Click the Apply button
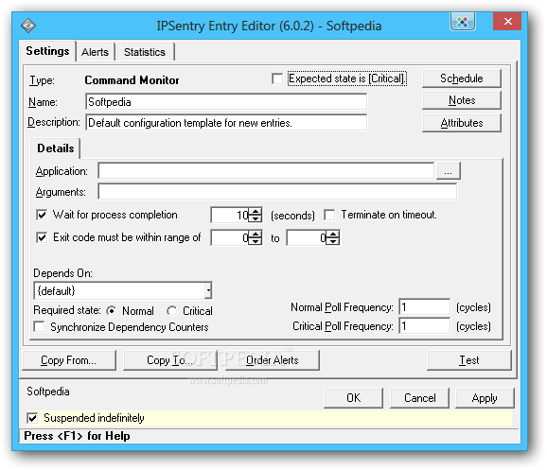This screenshot has width=547, height=470. 485,398
